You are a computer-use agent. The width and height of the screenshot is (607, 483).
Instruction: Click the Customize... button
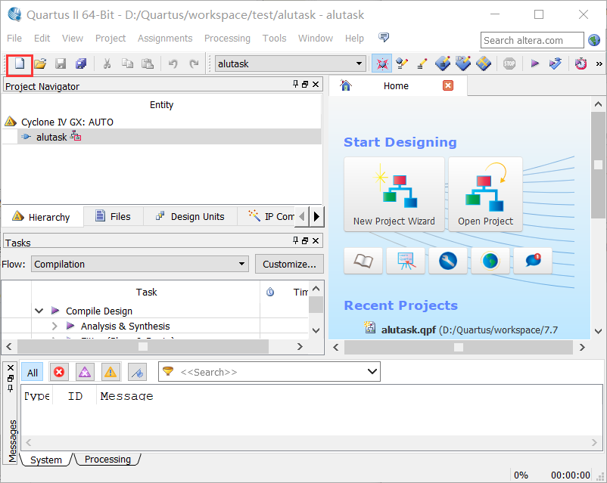289,264
